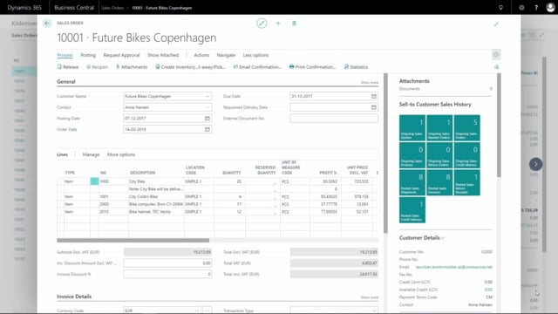The height and width of the screenshot is (314, 558).
Task: Open calendar picker for Due Date
Action: click(x=374, y=96)
